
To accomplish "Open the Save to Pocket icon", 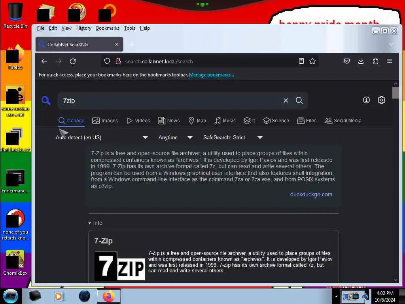I will tap(347, 61).
